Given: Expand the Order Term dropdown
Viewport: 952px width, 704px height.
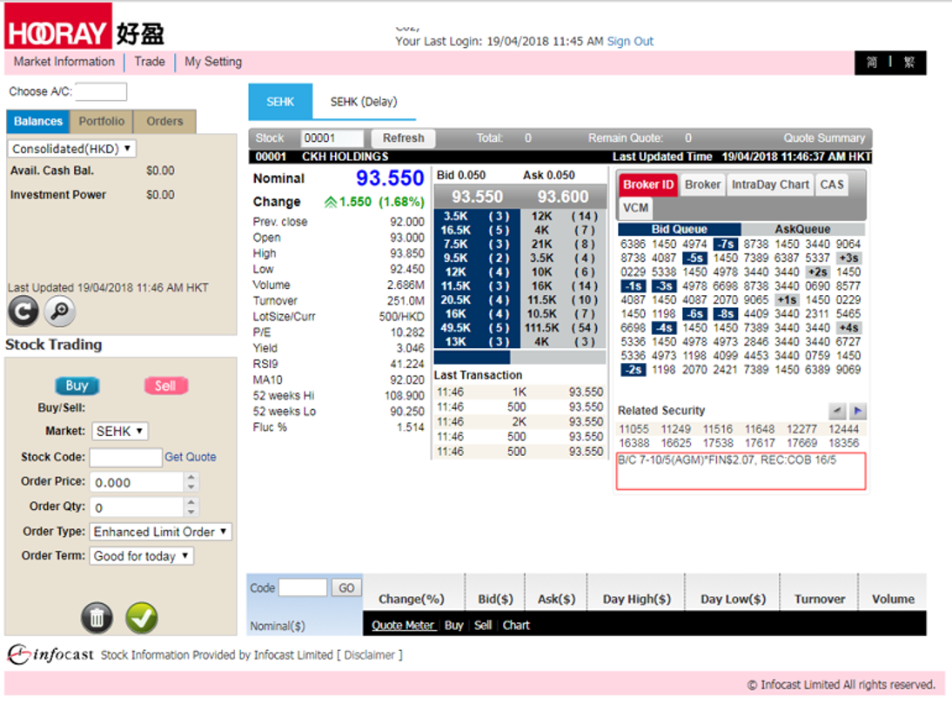Looking at the screenshot, I should pos(142,556).
